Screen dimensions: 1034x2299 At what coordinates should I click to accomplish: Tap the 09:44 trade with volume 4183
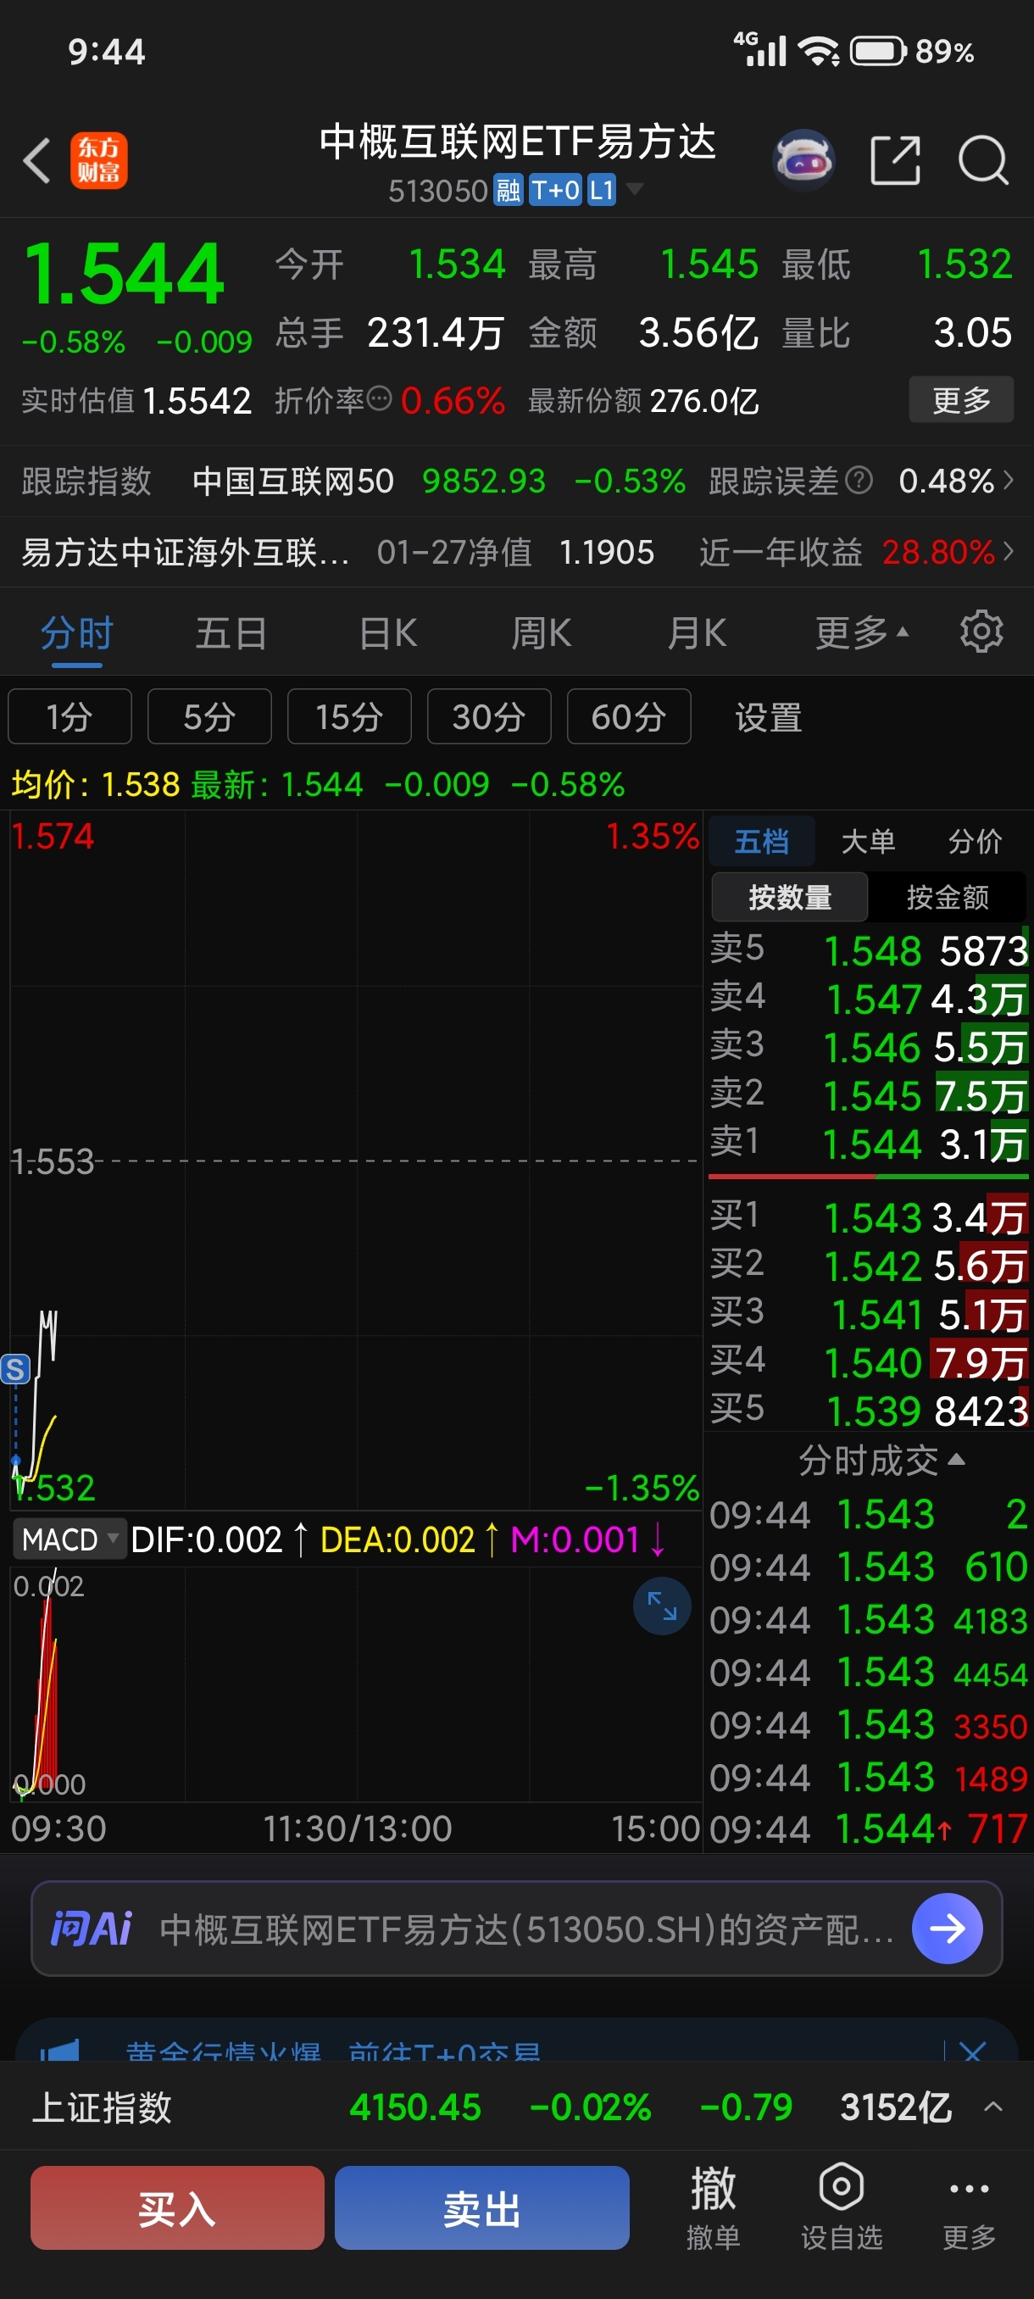[869, 1619]
